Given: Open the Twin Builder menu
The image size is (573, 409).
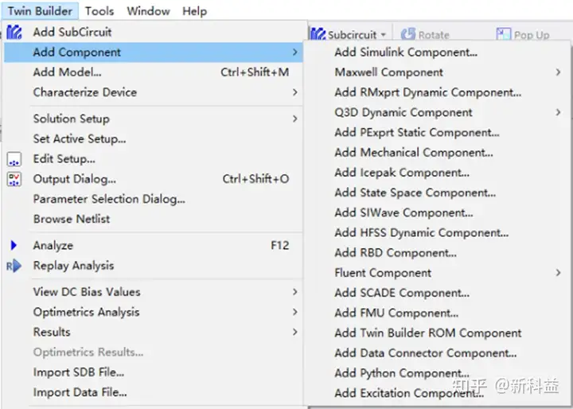Looking at the screenshot, I should 40,11.
